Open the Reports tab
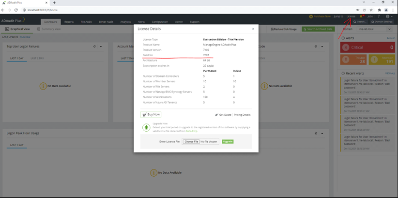 click(x=69, y=22)
